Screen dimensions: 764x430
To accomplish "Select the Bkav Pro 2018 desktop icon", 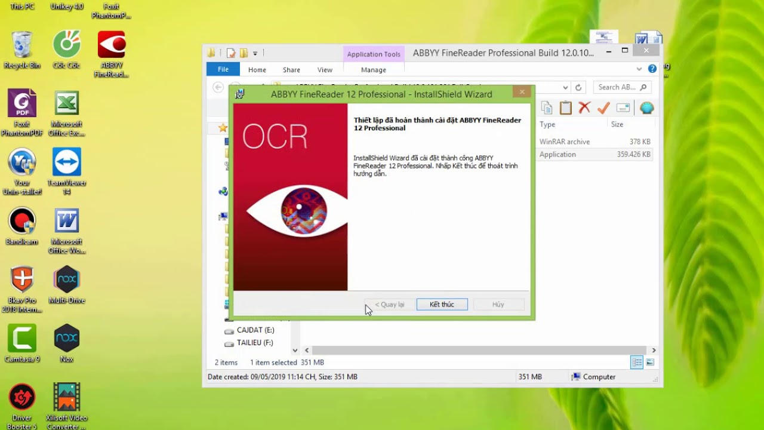I will coord(22,290).
